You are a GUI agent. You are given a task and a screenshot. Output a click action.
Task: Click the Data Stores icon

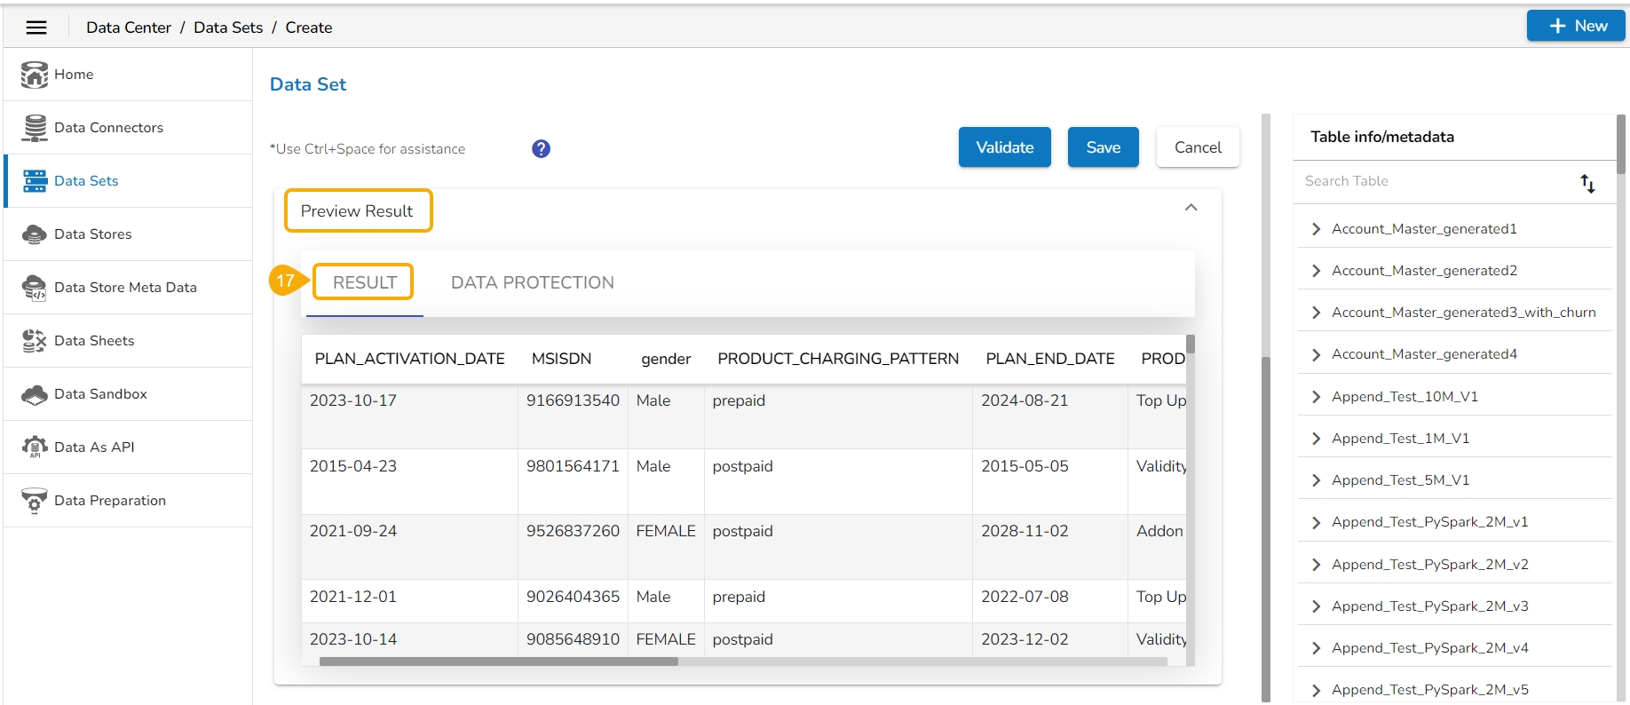point(35,234)
